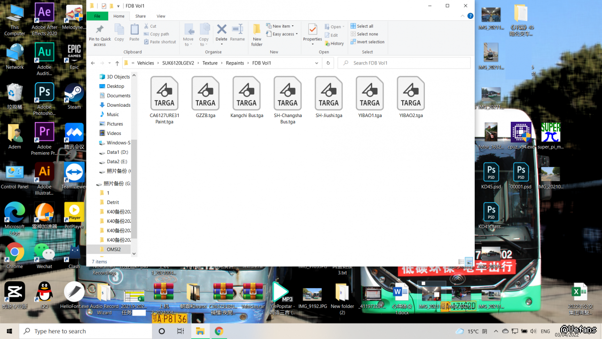This screenshot has height=339, width=602.
Task: Open the Easy access dropdown
Action: point(282,34)
